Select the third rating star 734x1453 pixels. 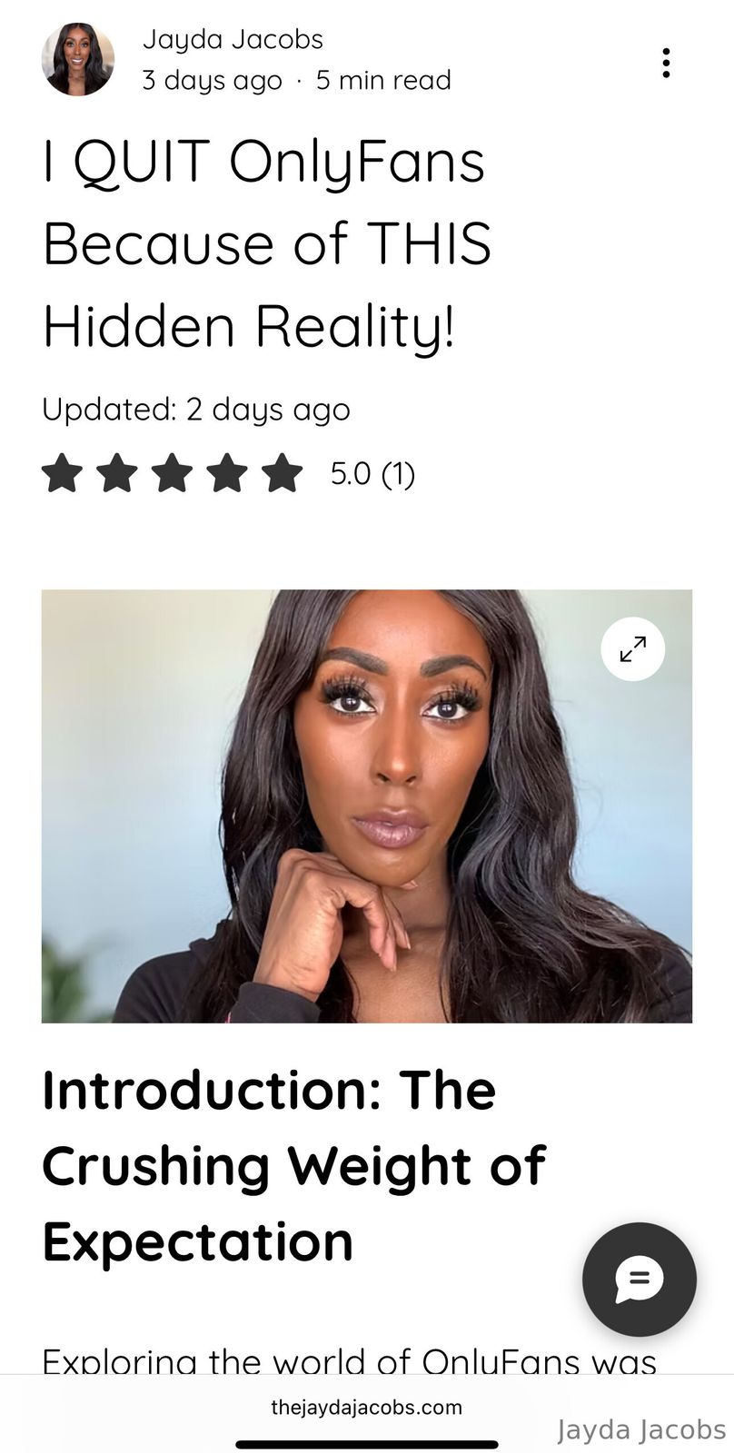tap(173, 473)
